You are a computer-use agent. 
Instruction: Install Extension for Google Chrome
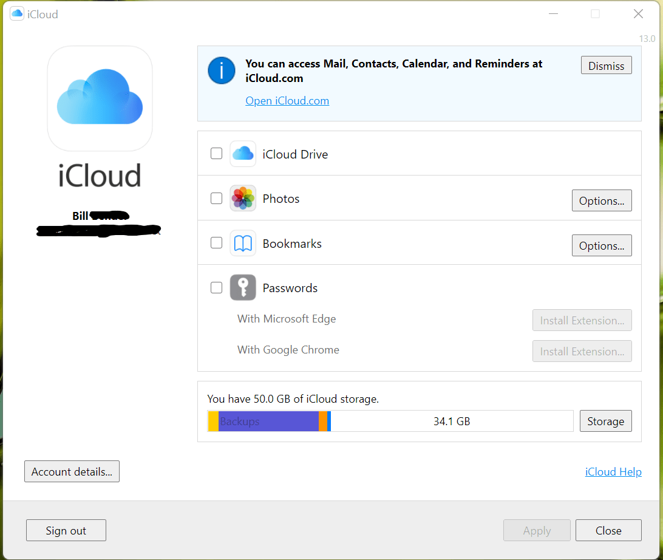(x=582, y=351)
